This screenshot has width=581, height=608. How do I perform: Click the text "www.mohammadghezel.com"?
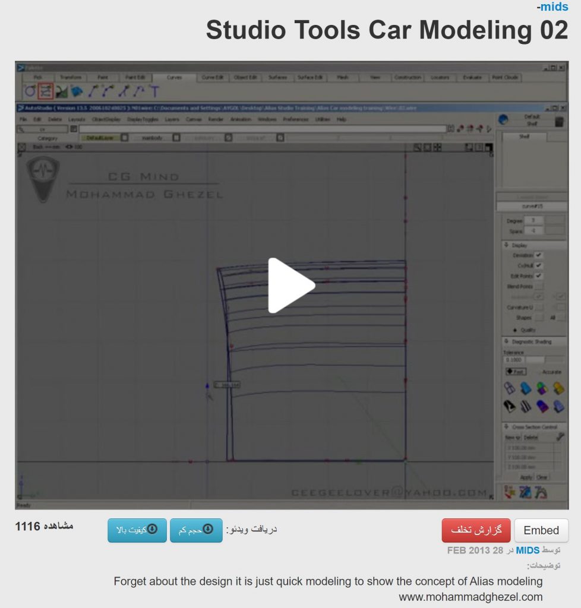471,597
